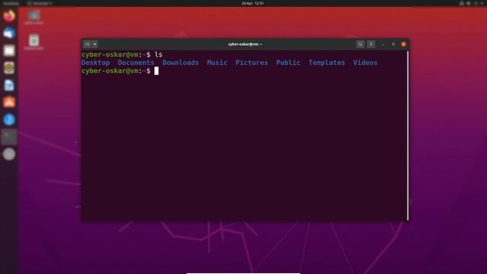Click the terminal vertical scrollbar

pyautogui.click(x=408, y=135)
